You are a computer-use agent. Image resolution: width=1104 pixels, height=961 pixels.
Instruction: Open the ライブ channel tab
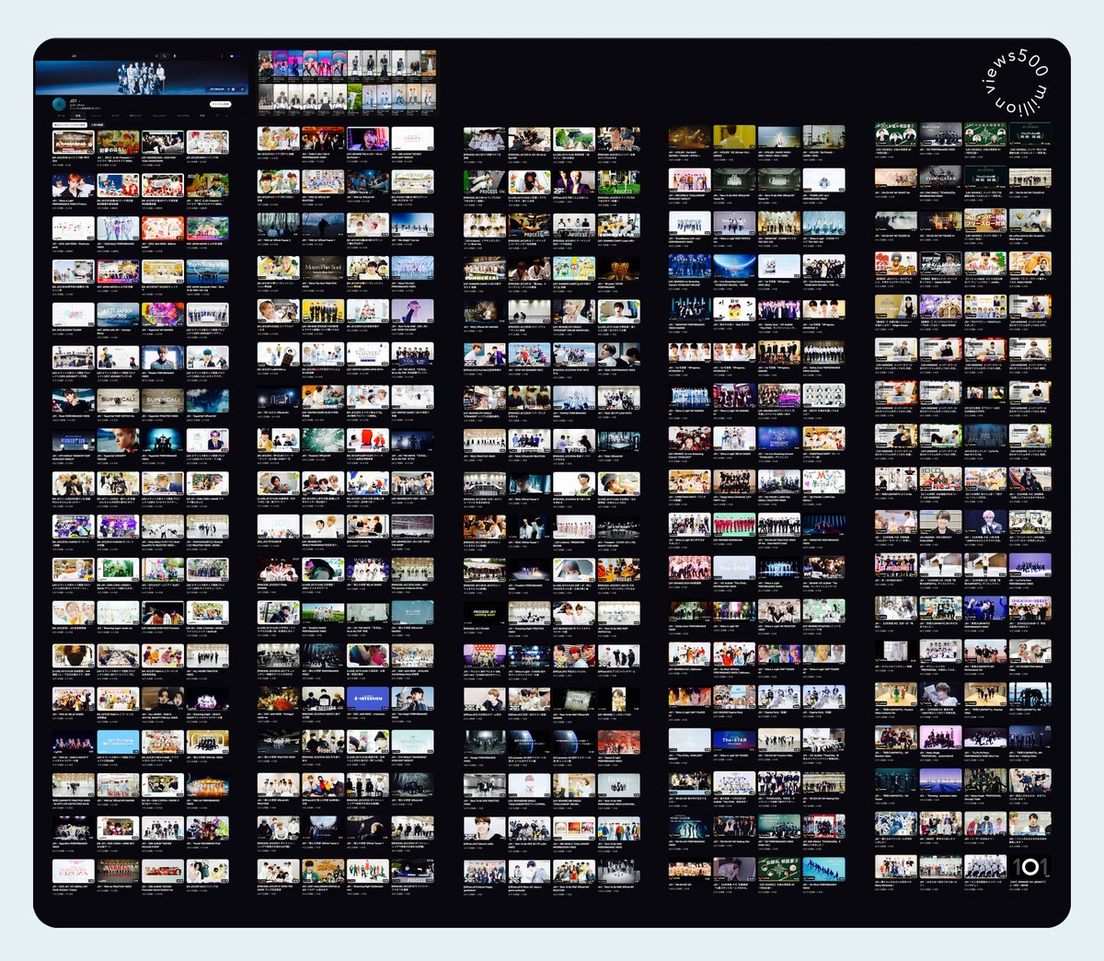(x=115, y=116)
